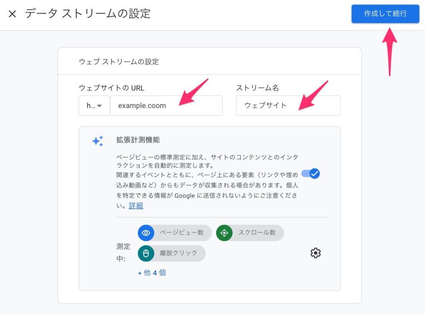Expand the + 他 4 個 measurements
Viewport: 425px width, 314px height.
(x=152, y=273)
